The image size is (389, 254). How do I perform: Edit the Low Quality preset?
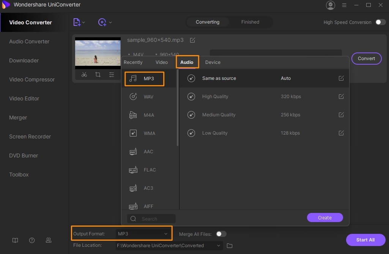coord(341,133)
